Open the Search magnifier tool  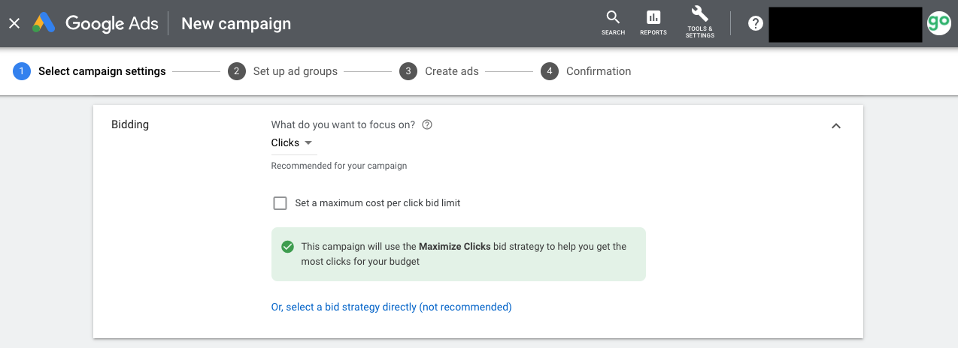613,22
